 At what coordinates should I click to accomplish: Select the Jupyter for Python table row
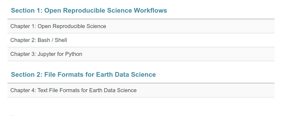[141, 54]
